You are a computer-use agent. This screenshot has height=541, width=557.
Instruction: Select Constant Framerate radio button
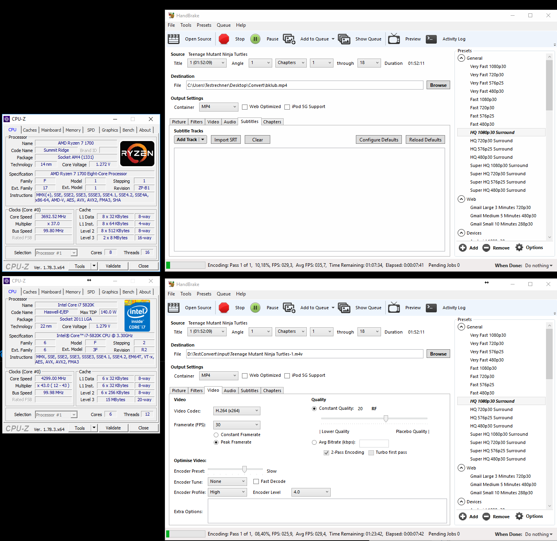point(216,435)
